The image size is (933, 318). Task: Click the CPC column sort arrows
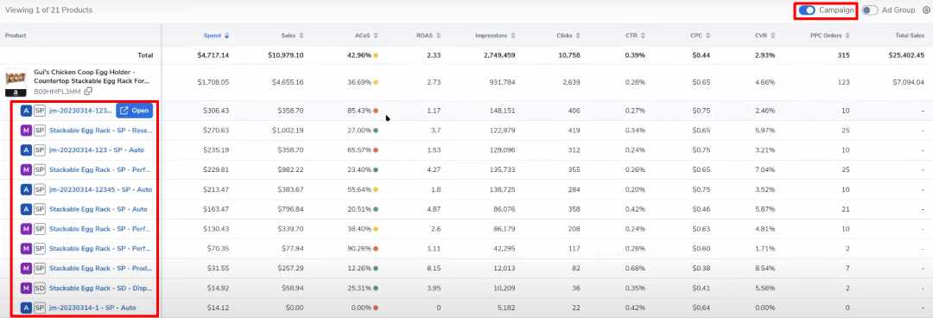click(x=708, y=35)
